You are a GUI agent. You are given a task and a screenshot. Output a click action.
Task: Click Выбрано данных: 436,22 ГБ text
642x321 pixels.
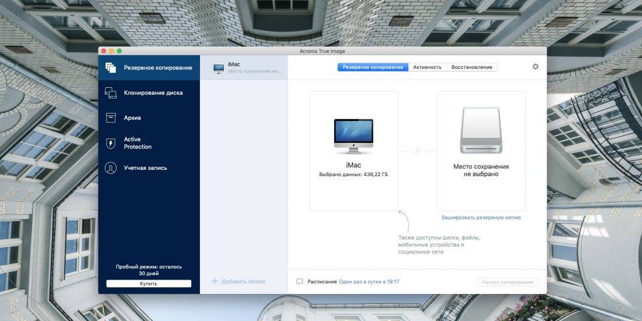354,174
